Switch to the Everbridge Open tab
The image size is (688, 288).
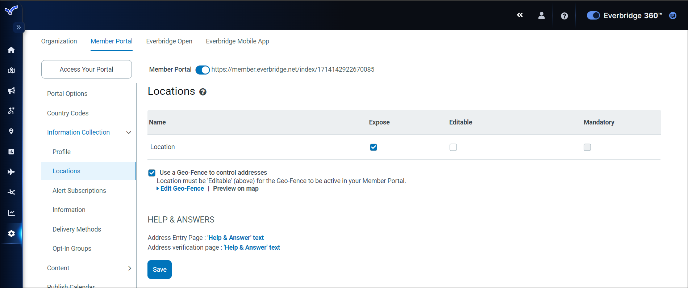[169, 41]
